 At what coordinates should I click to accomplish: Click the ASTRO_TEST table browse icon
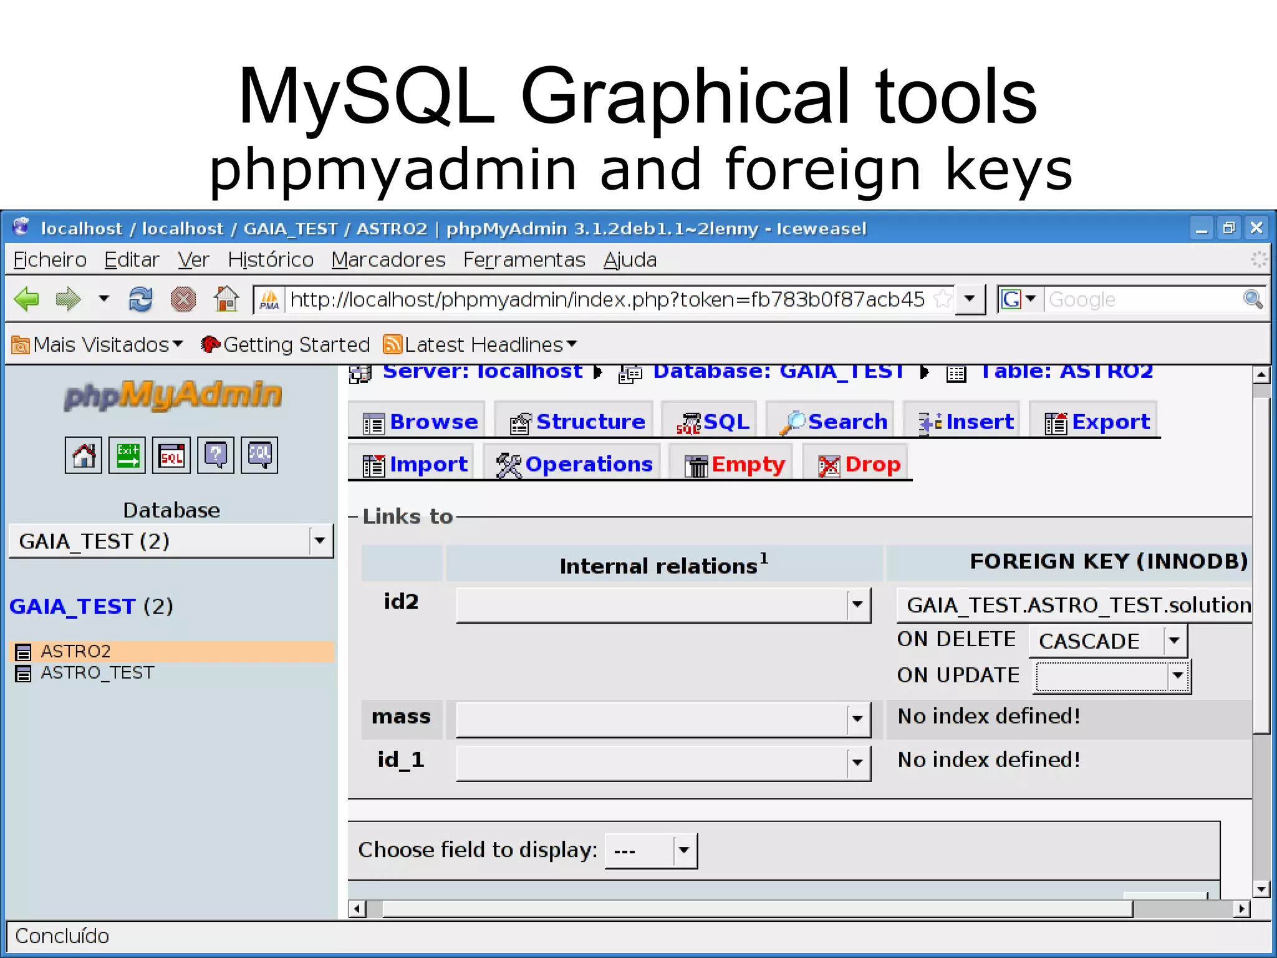(23, 674)
